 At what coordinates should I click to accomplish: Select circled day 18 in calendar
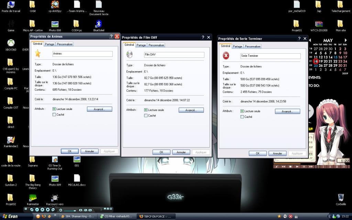(316, 61)
